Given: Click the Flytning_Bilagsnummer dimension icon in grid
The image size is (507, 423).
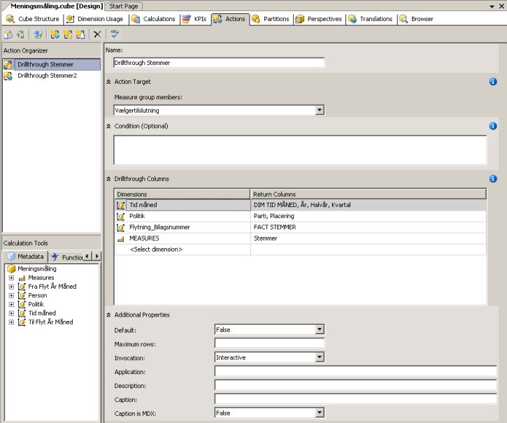Looking at the screenshot, I should [x=120, y=227].
